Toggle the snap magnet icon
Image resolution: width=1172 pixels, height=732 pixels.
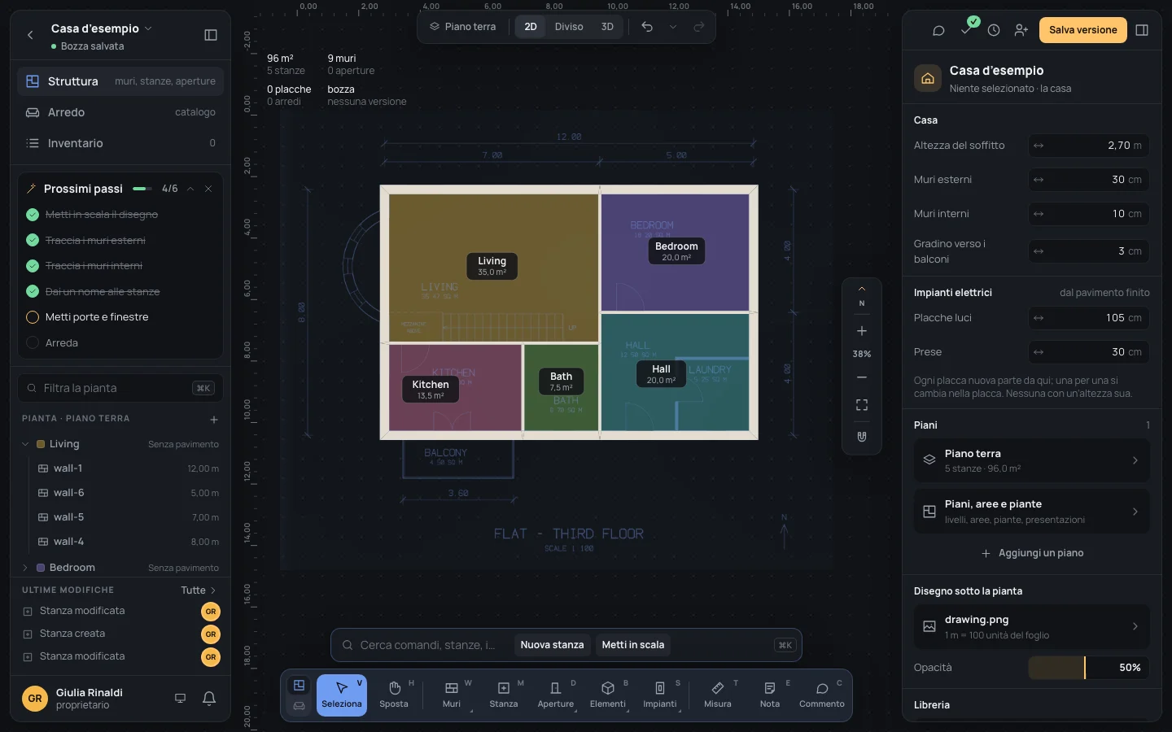coord(862,437)
